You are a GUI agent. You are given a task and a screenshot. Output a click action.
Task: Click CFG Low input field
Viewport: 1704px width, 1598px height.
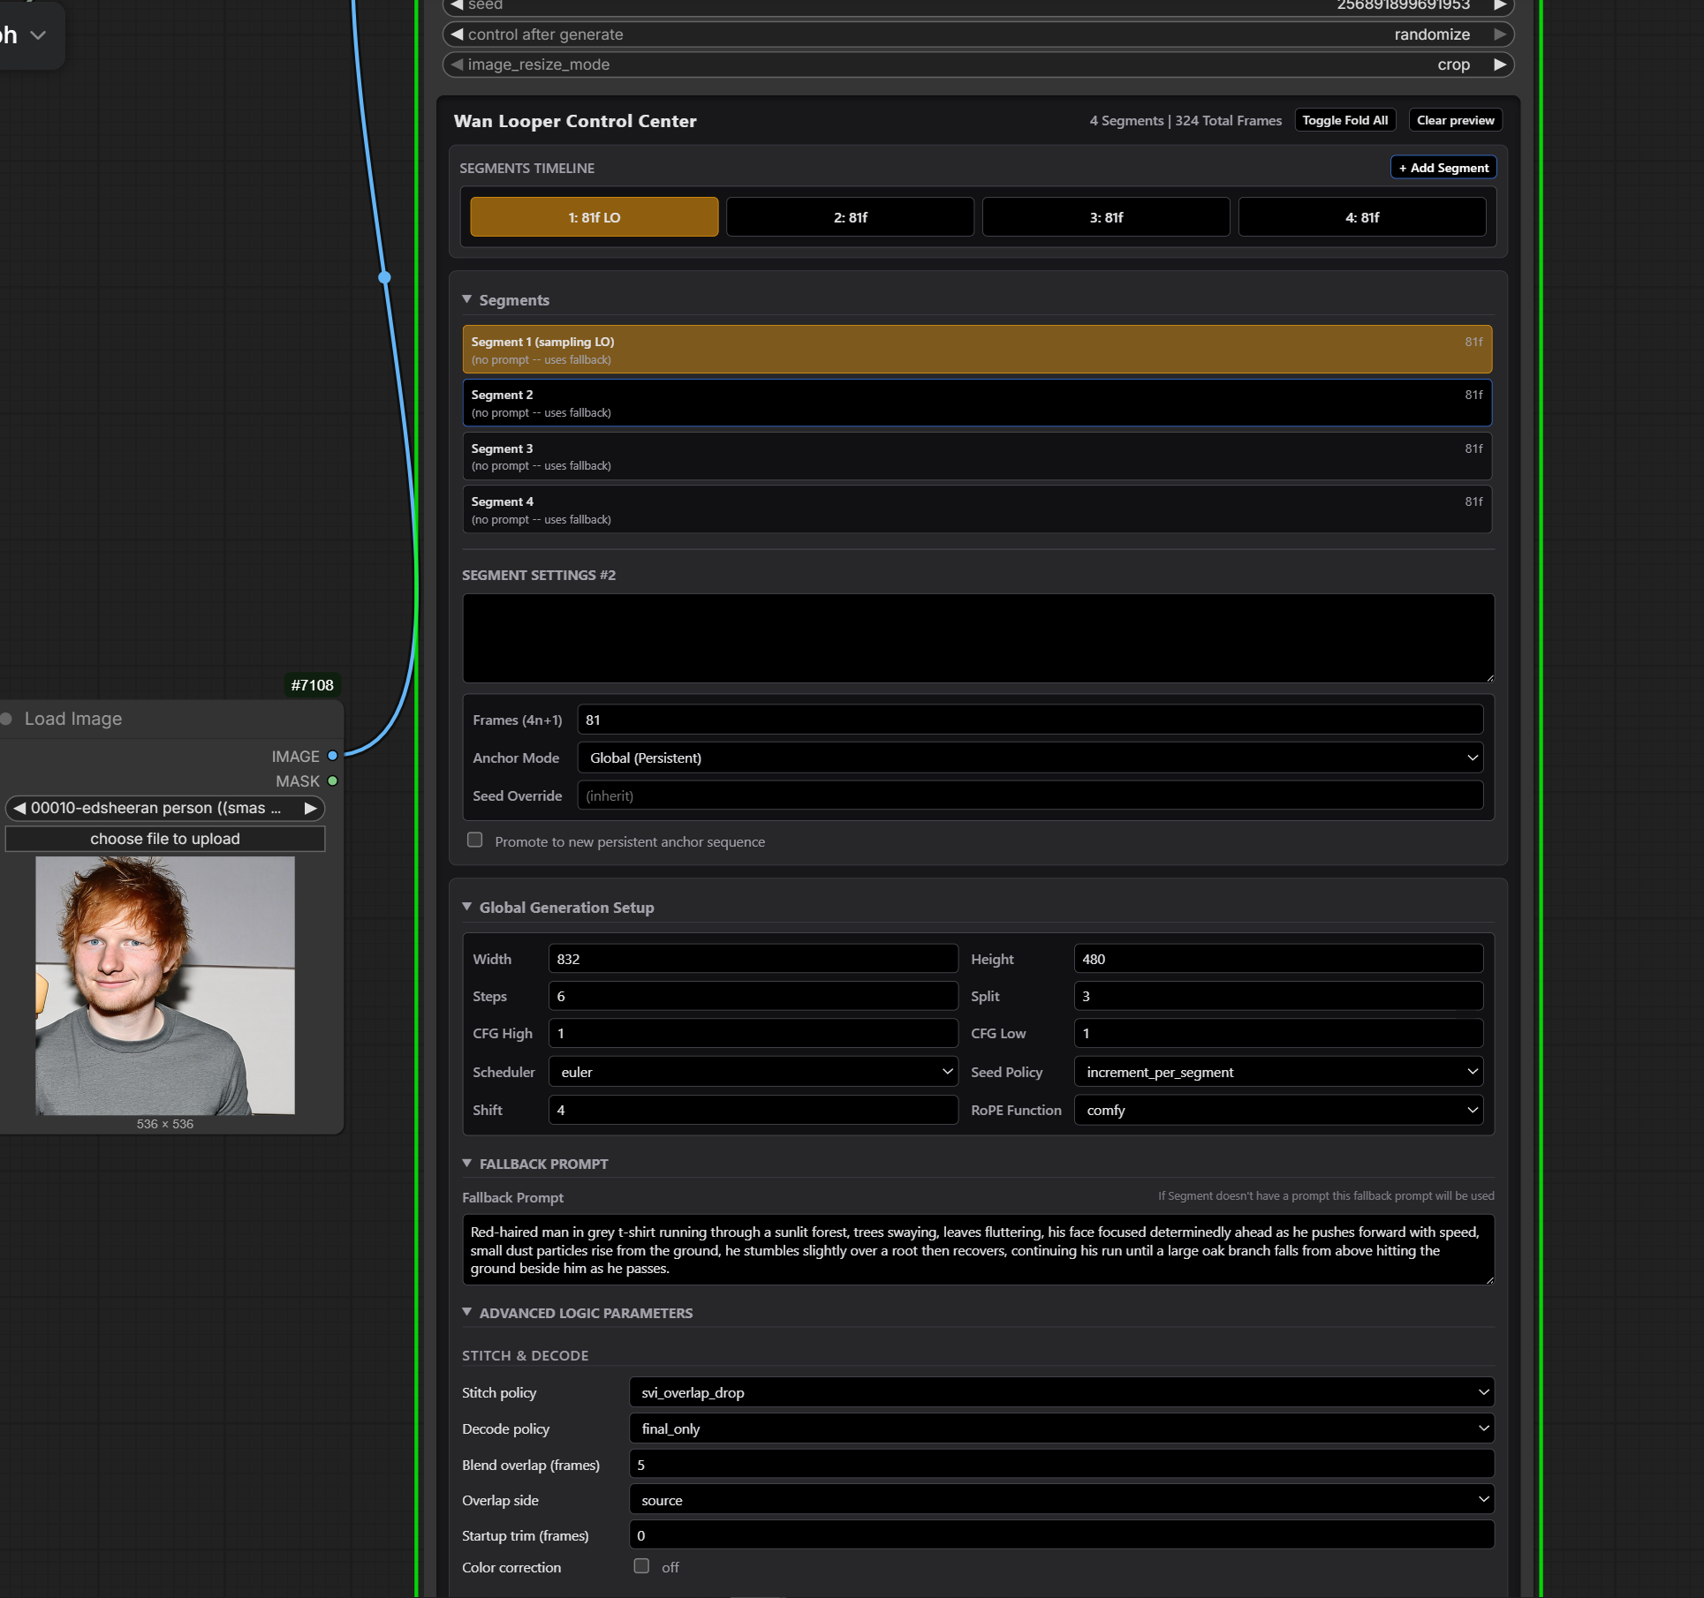pos(1278,1033)
